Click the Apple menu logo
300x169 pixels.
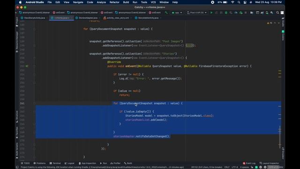20,2
